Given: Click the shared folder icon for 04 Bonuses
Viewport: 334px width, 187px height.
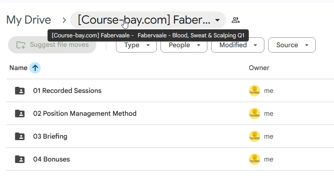Looking at the screenshot, I should pyautogui.click(x=20, y=159).
